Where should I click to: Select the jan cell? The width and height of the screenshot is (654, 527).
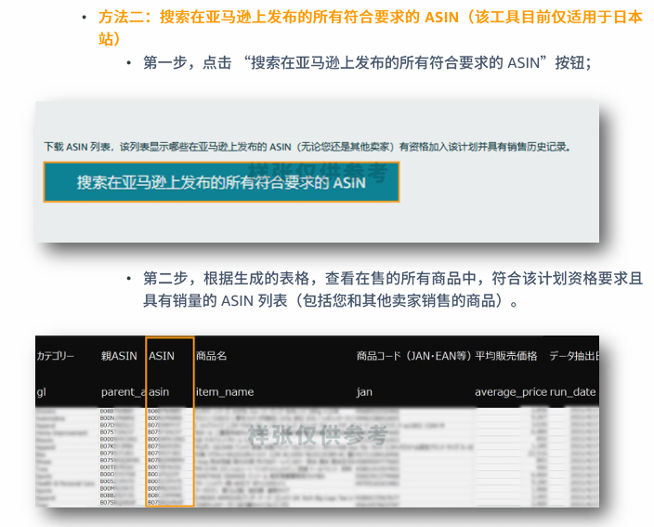click(x=364, y=392)
